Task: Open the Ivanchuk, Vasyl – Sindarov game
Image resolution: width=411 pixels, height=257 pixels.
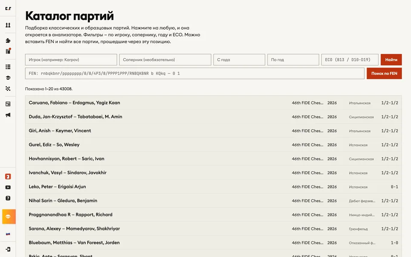Action: click(x=213, y=173)
